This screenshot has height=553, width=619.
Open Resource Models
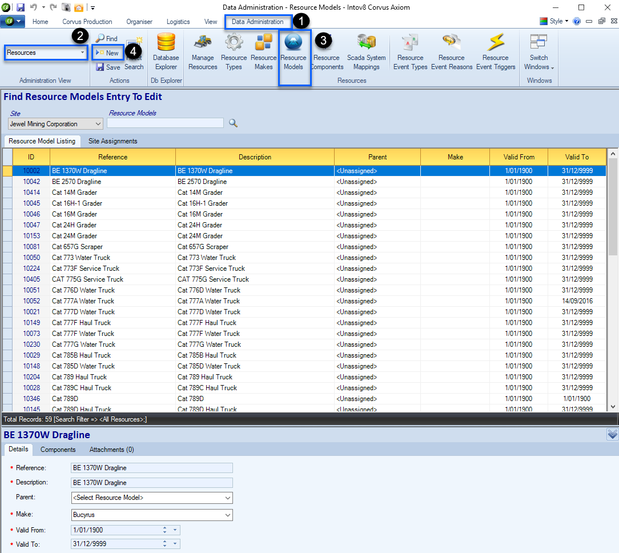click(x=294, y=52)
